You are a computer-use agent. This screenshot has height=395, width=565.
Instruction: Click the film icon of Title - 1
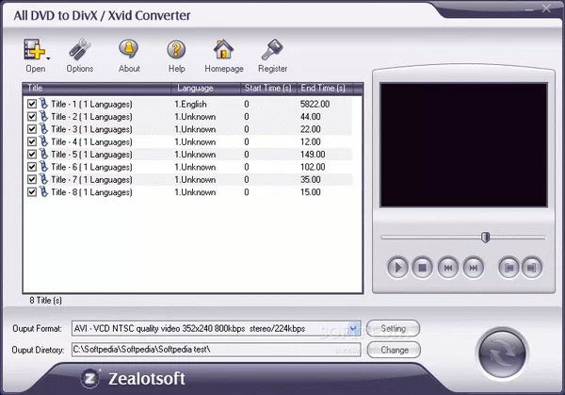pos(43,104)
